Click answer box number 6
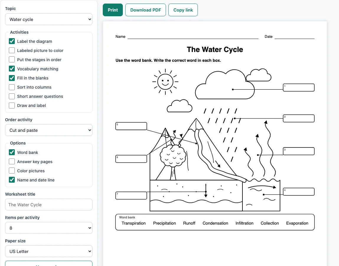The image size is (339, 266). tap(131, 159)
